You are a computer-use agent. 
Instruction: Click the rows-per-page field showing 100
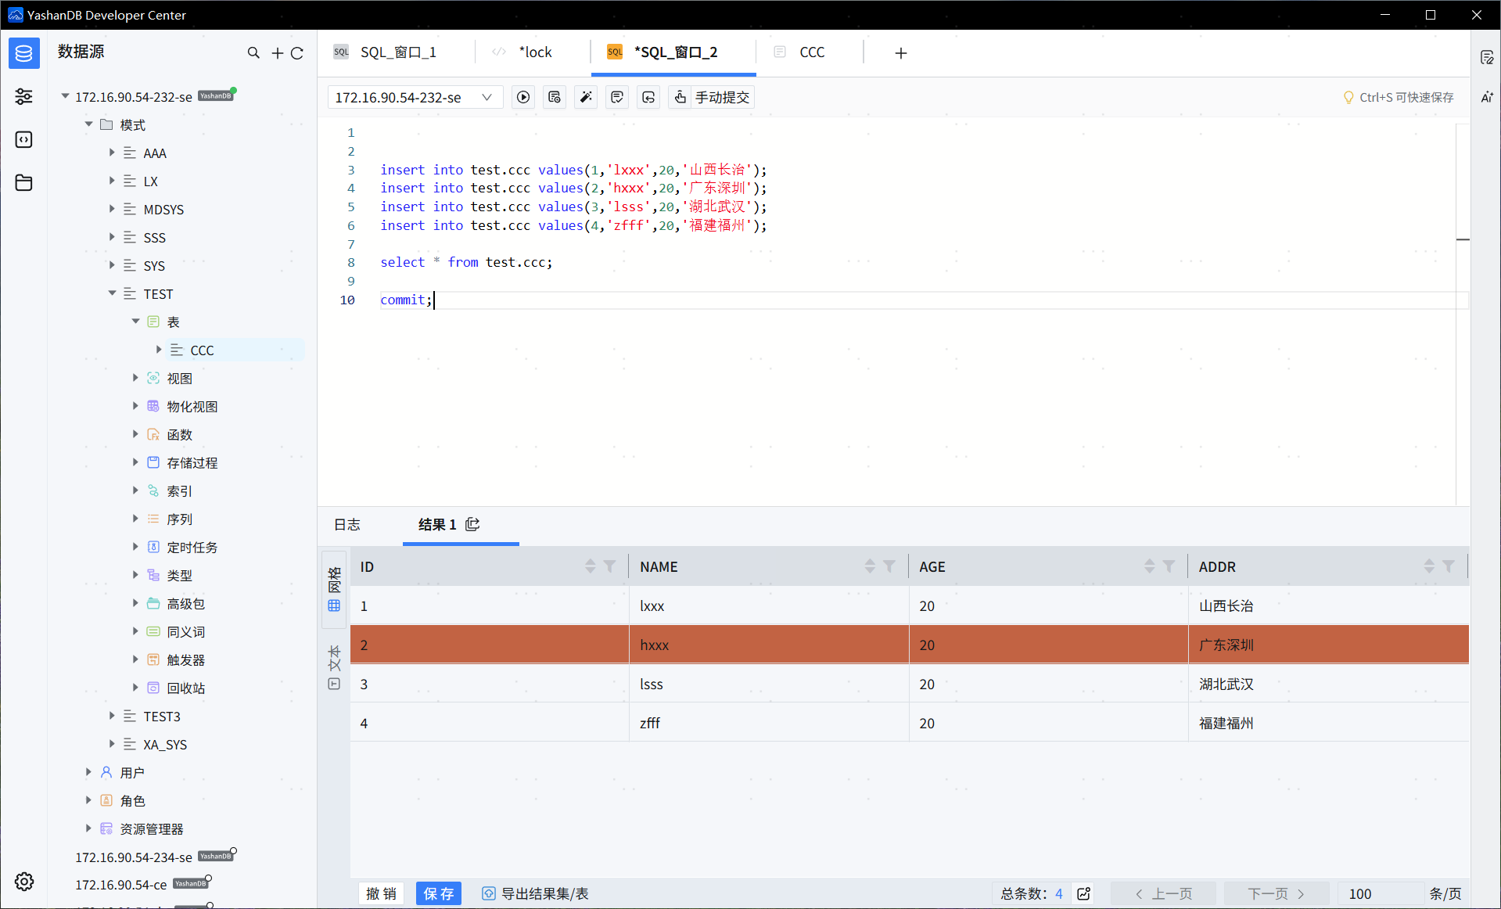pos(1378,893)
